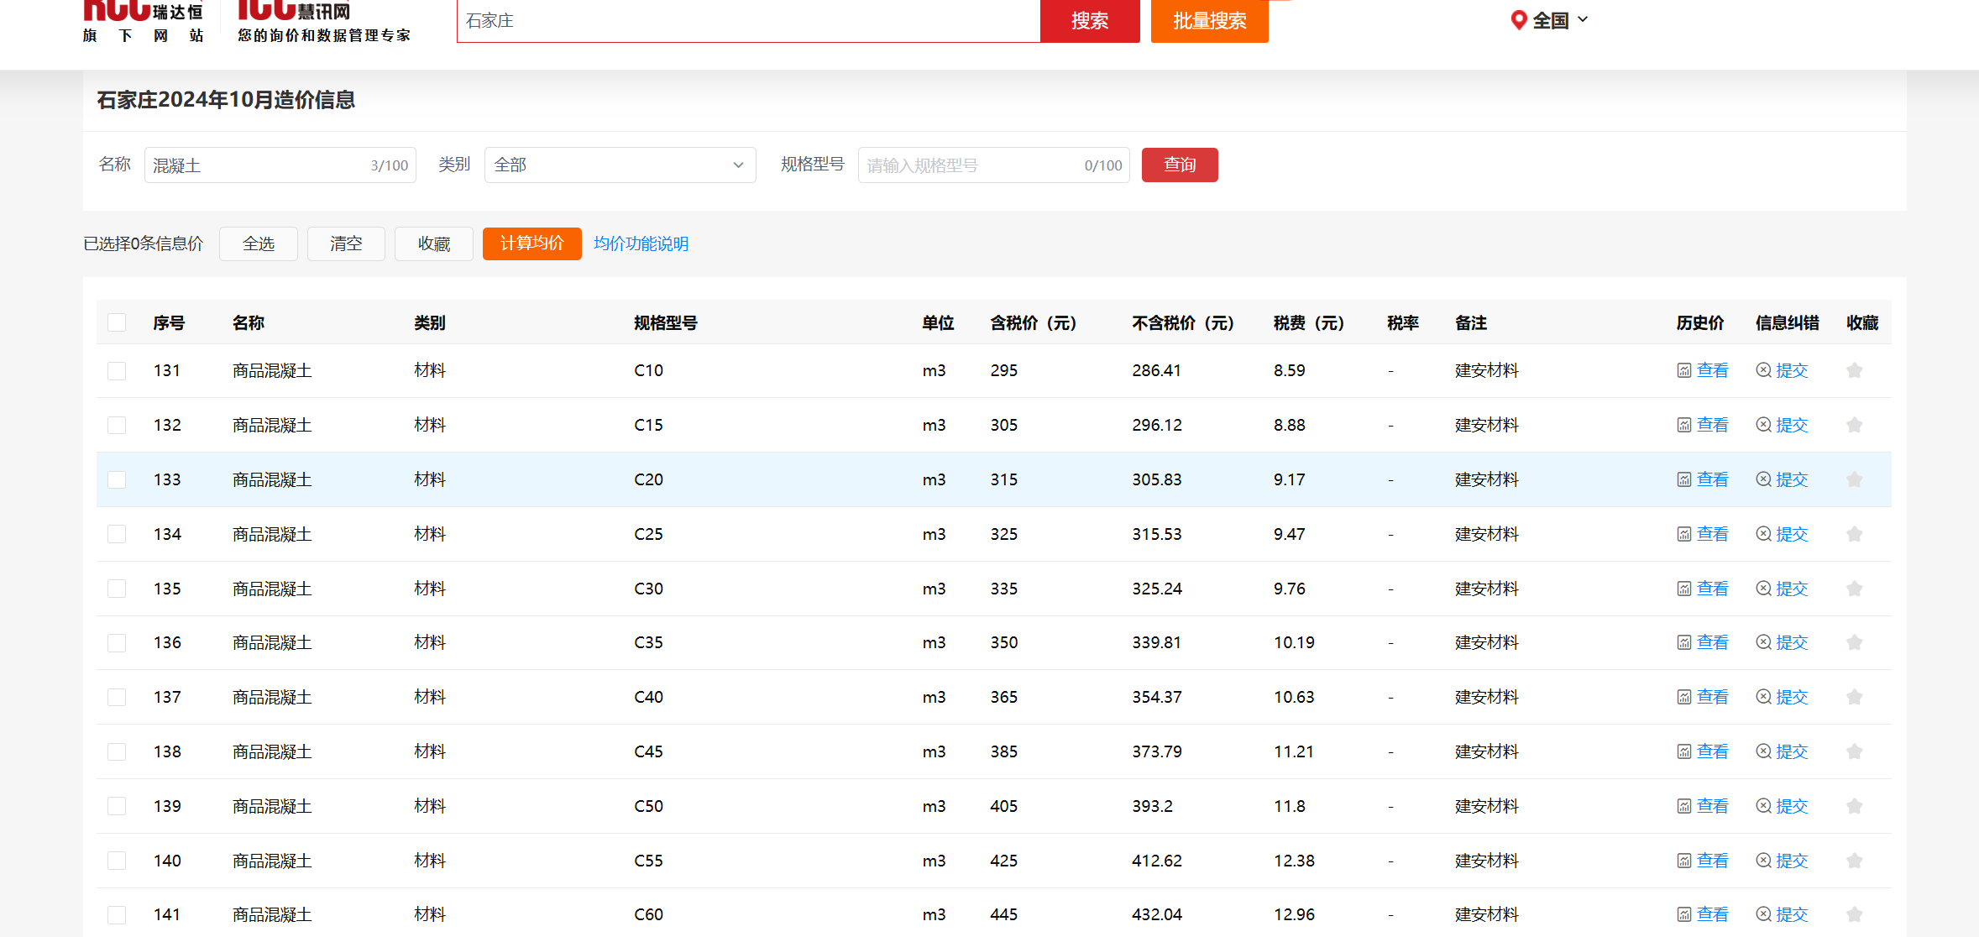Tick the checkbox for row 133
Image resolution: width=1979 pixels, height=937 pixels.
[117, 479]
